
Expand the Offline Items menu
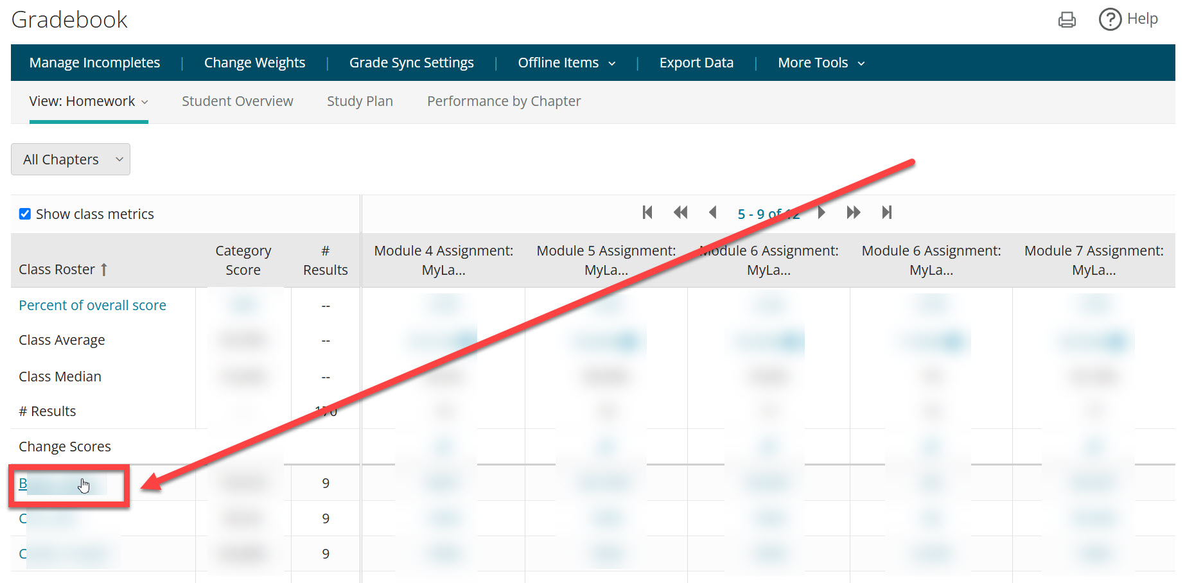click(566, 63)
